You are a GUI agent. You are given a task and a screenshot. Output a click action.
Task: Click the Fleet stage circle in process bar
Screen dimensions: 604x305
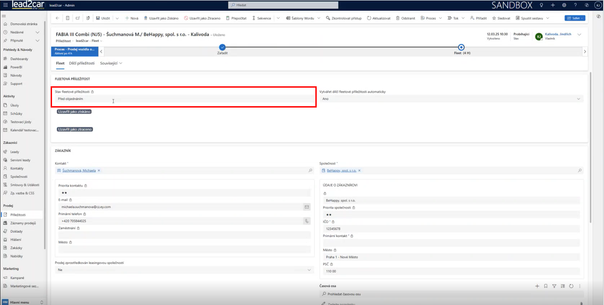tap(461, 47)
